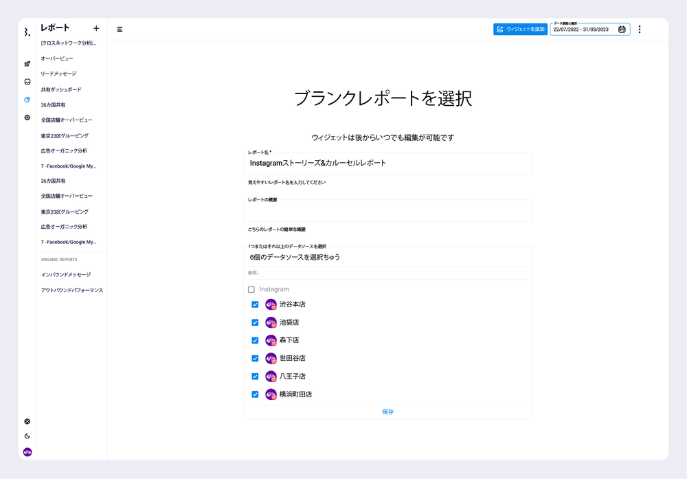Uncheck the 横浜町田店 checkbox

(255, 394)
